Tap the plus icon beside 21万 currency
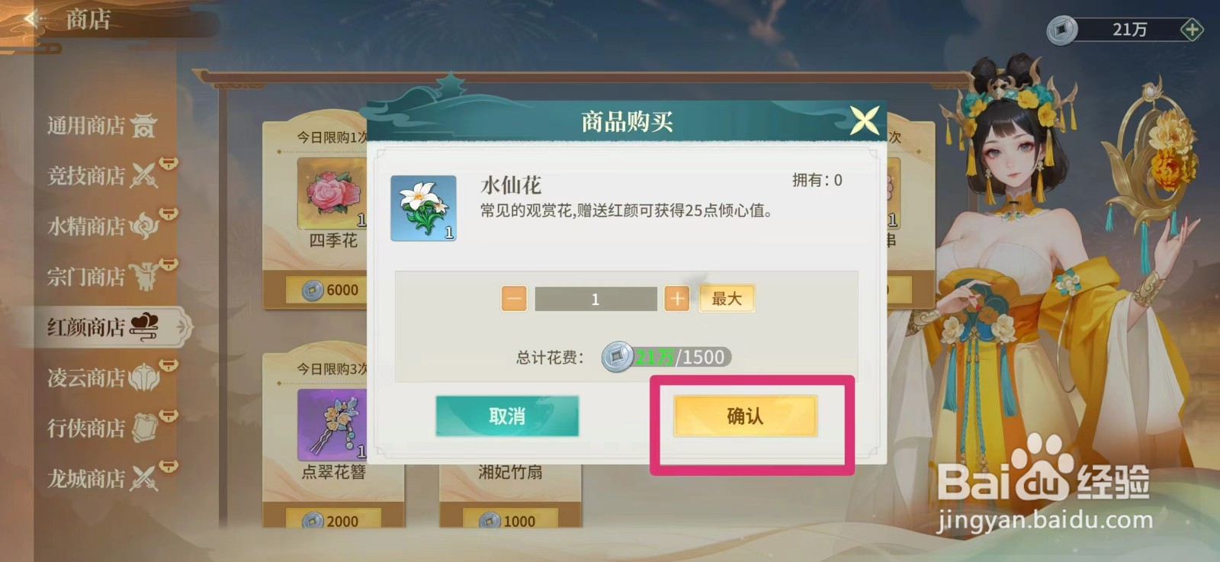Viewport: 1220px width, 562px height. click(1191, 30)
